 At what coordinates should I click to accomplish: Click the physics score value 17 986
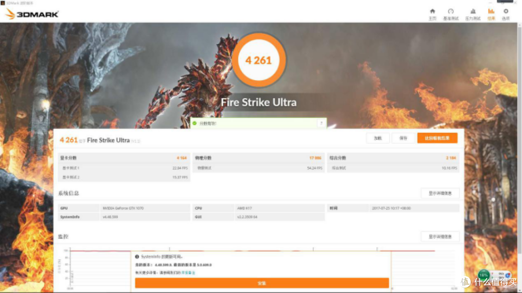click(315, 158)
